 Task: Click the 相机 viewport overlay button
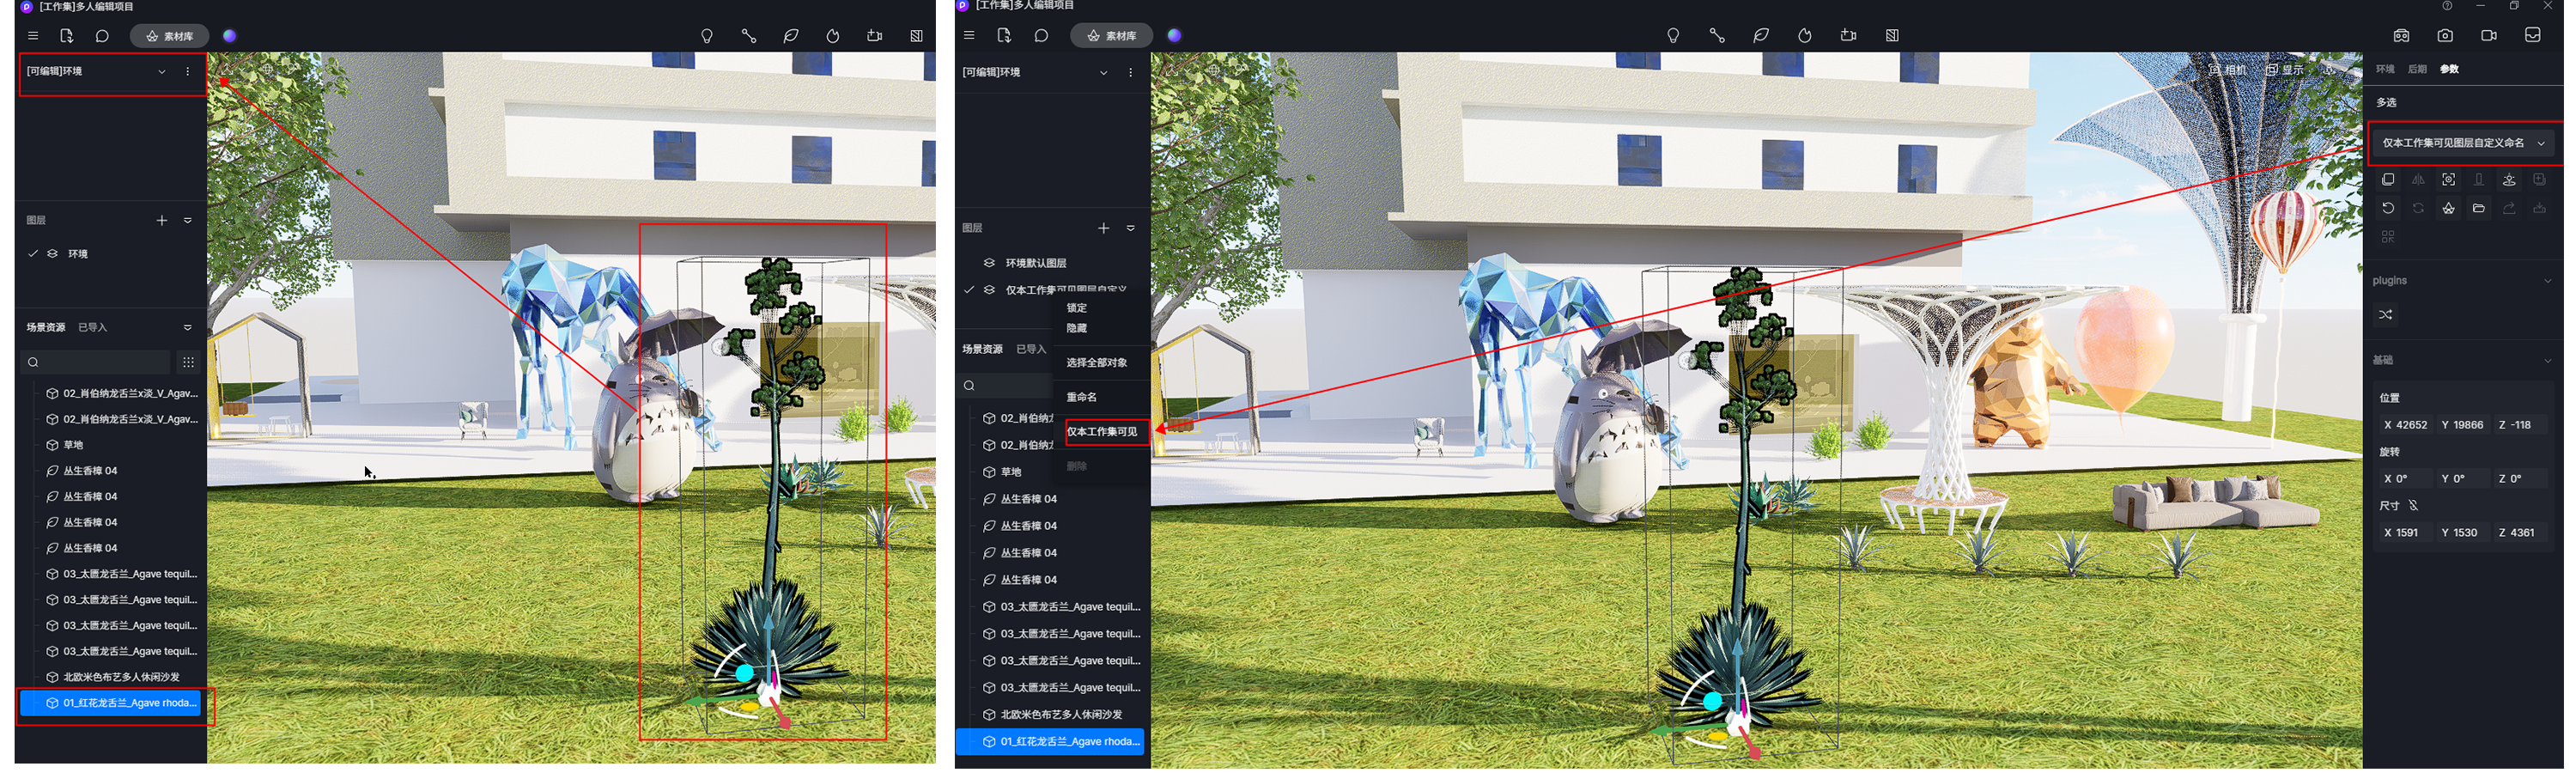(x=2228, y=70)
